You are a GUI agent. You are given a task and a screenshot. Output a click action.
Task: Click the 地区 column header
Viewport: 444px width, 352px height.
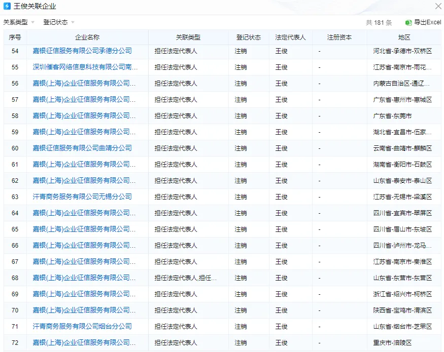(404, 37)
